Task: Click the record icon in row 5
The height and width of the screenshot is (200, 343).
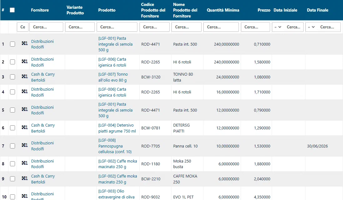Action: pos(24,109)
